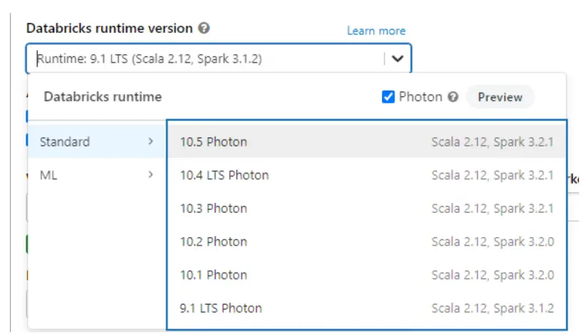The height and width of the screenshot is (335, 584).
Task: Click the Photon label text
Action: pyautogui.click(x=421, y=97)
